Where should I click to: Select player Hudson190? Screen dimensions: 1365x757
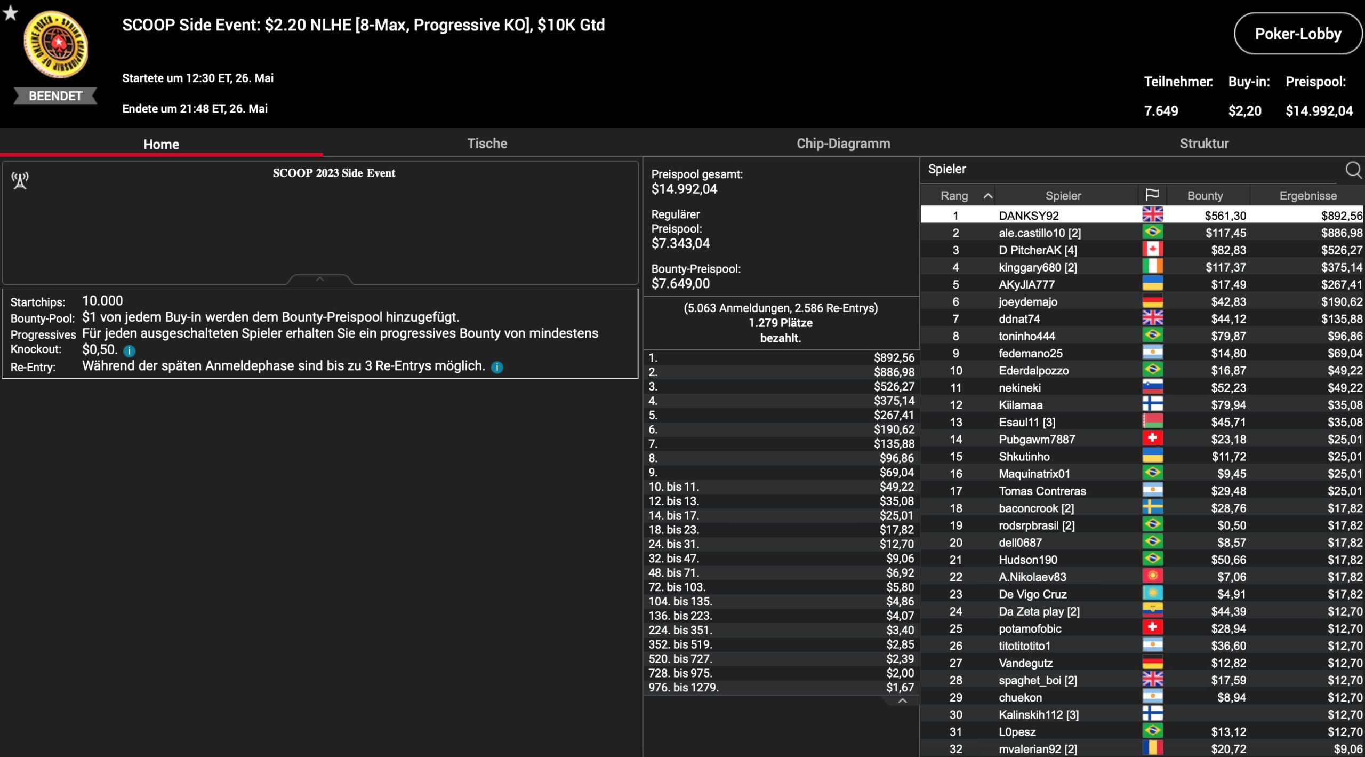point(1027,560)
